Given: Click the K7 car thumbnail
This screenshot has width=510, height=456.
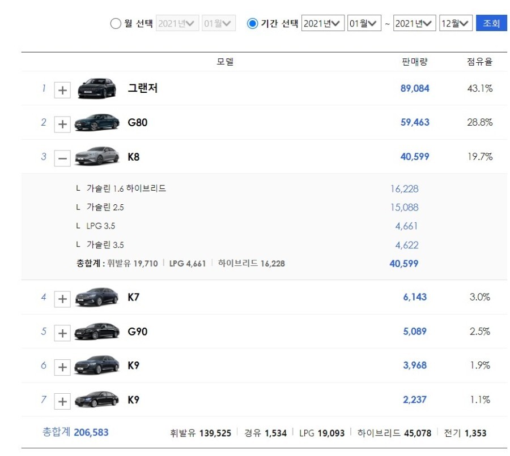Looking at the screenshot, I should click(x=97, y=296).
